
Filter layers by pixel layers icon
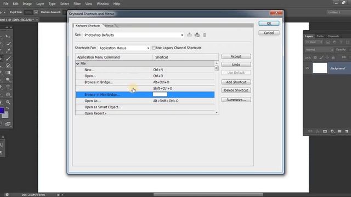click(x=328, y=42)
